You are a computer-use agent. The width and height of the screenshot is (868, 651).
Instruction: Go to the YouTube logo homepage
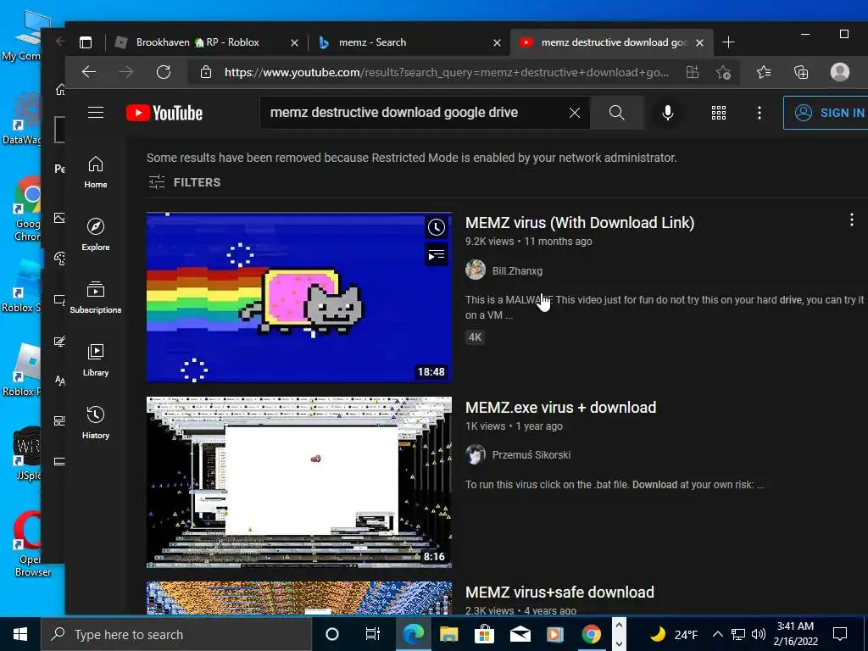[164, 113]
